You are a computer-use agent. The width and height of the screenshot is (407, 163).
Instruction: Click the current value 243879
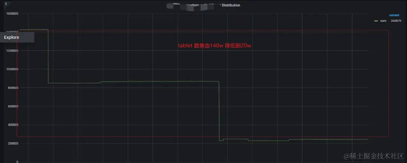coord(396,21)
